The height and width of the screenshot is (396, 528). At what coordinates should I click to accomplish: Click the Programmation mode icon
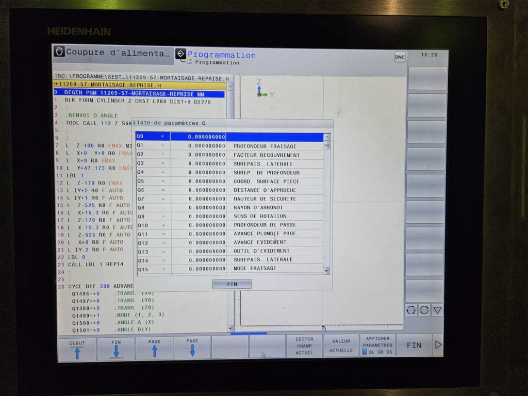[180, 54]
